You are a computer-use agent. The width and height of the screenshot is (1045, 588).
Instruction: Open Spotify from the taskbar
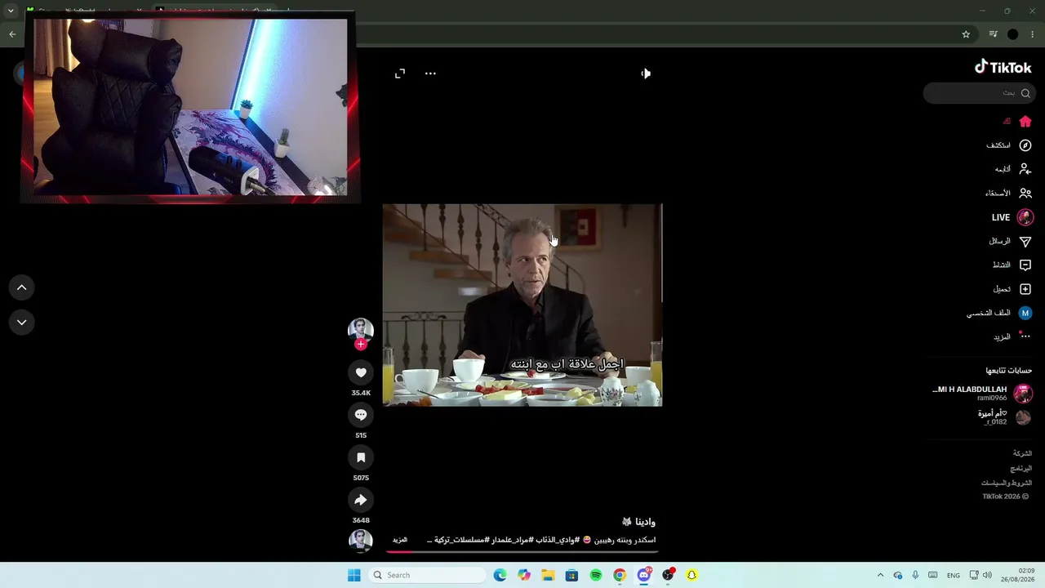point(596,575)
